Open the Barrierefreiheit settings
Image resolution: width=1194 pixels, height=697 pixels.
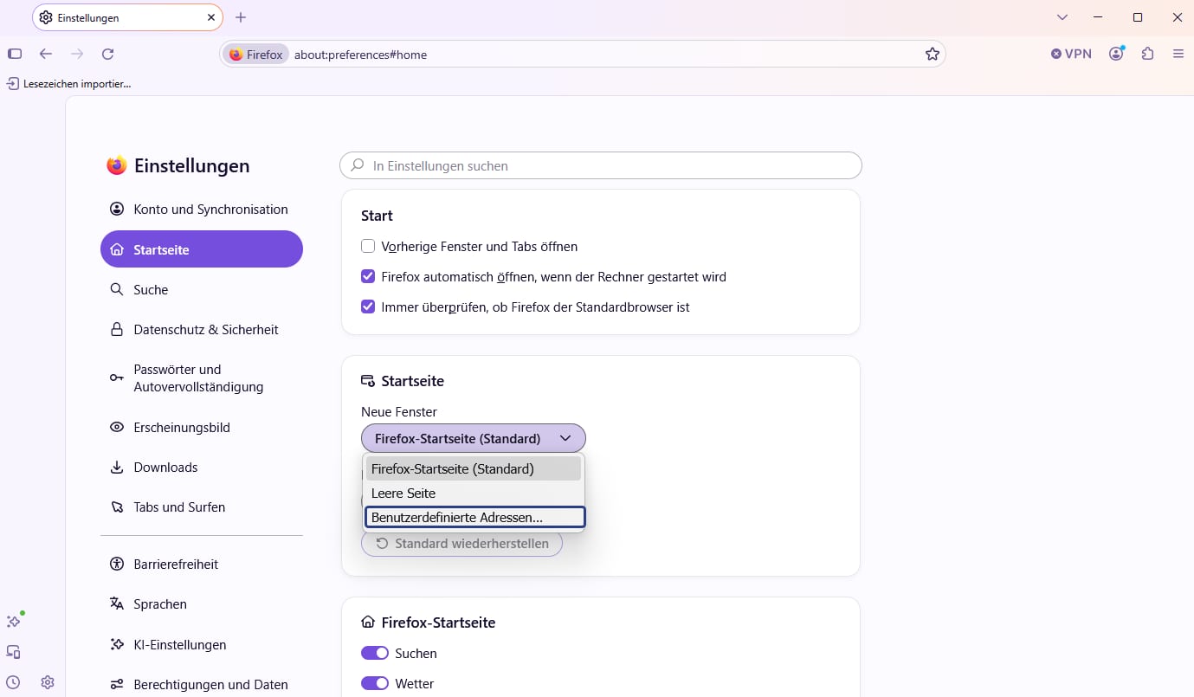pos(202,565)
